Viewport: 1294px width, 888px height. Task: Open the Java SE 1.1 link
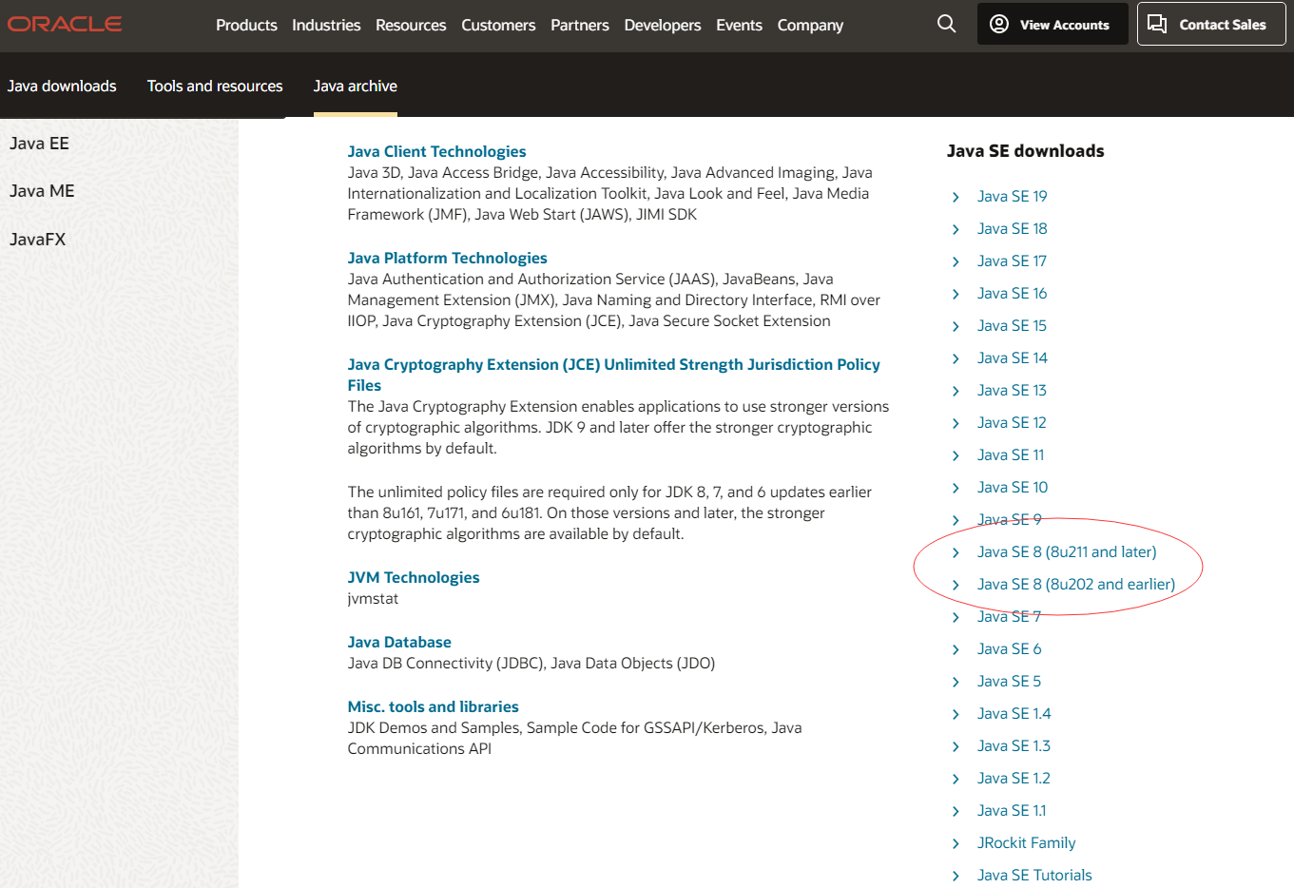[1012, 810]
